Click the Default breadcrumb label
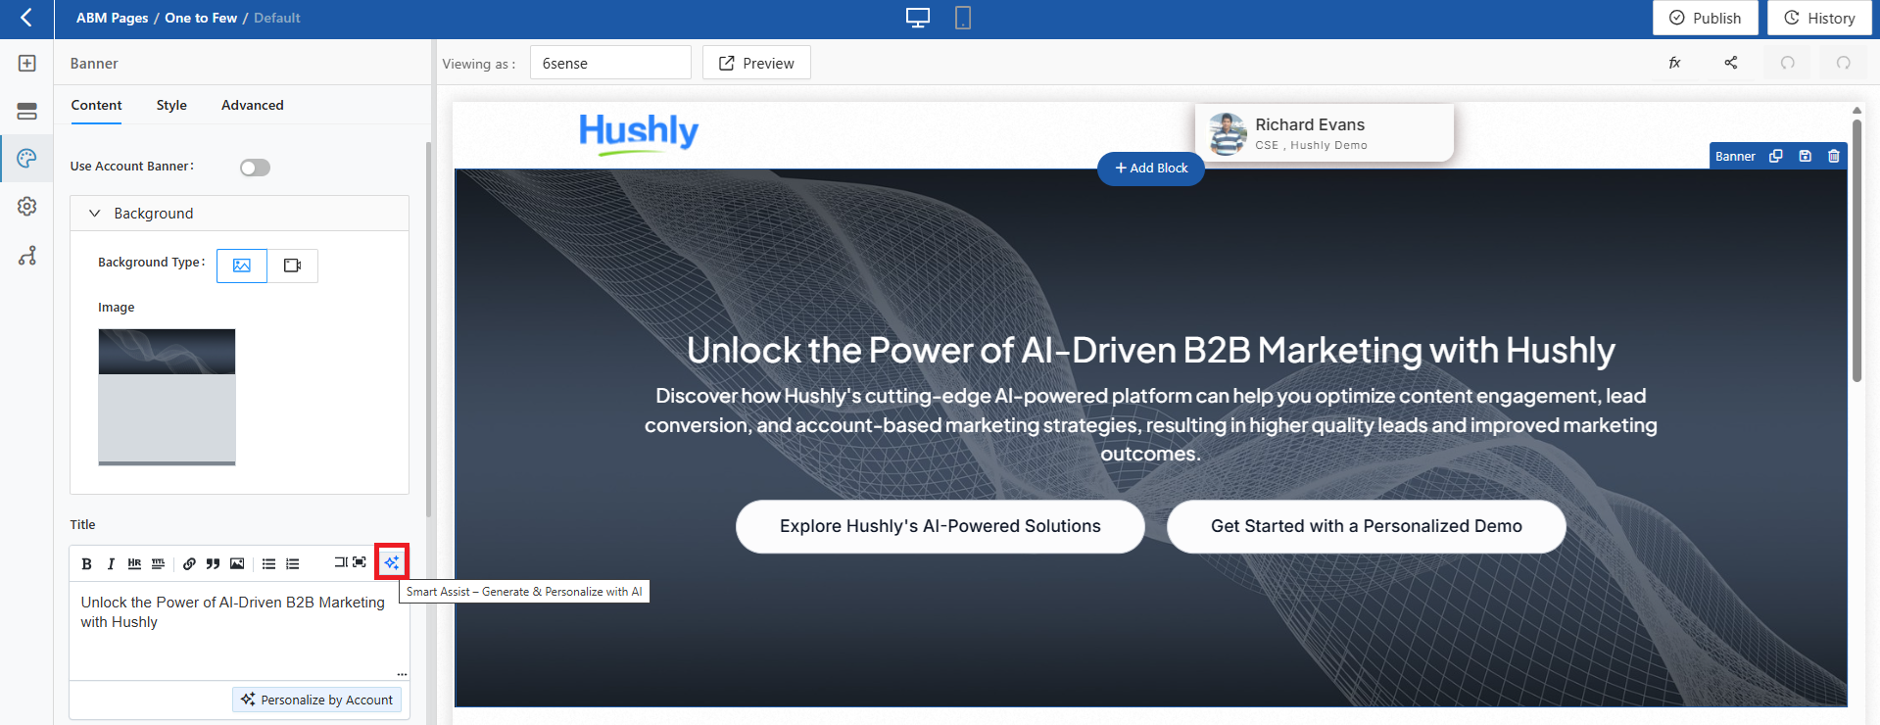The image size is (1880, 725). (277, 18)
